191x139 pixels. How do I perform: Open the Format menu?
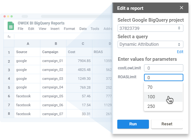pyautogui.click(x=70, y=29)
